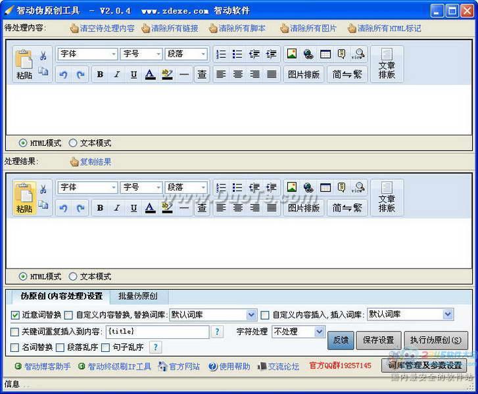This screenshot has width=478, height=394.
Task: Choose a font color in the upper editor toolbar
Action: point(150,74)
